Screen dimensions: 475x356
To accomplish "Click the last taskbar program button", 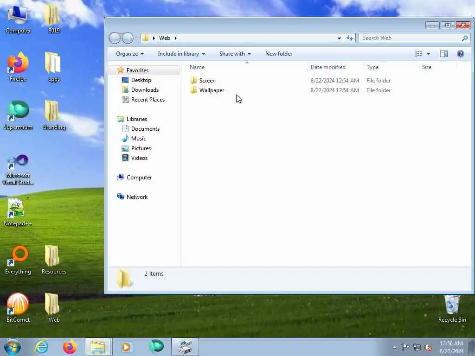I will (x=185, y=347).
